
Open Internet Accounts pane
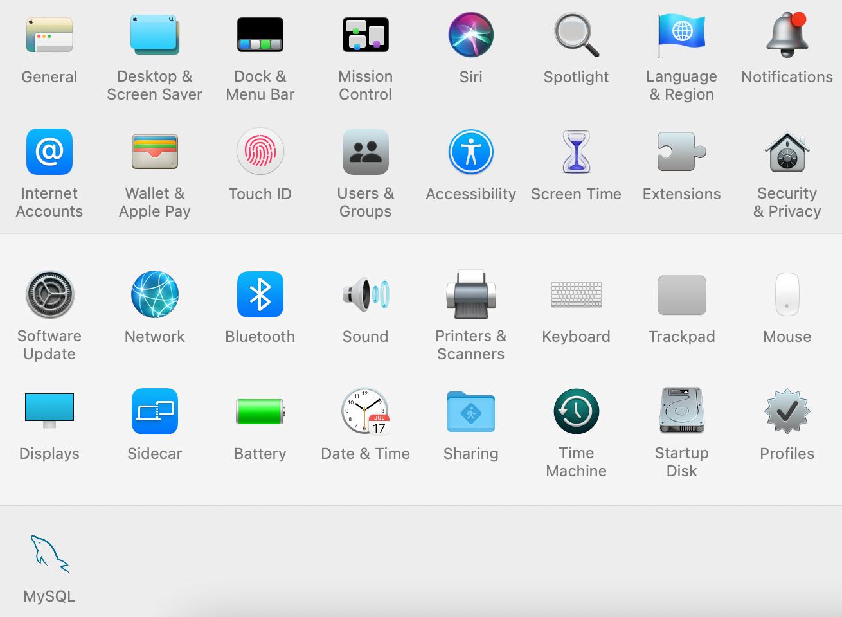pyautogui.click(x=49, y=152)
